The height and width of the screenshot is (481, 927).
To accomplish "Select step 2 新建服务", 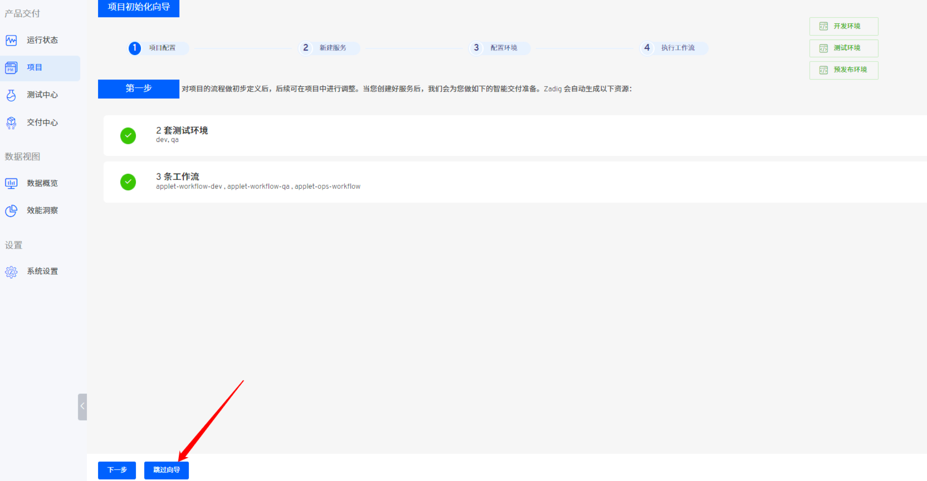I will tap(329, 48).
